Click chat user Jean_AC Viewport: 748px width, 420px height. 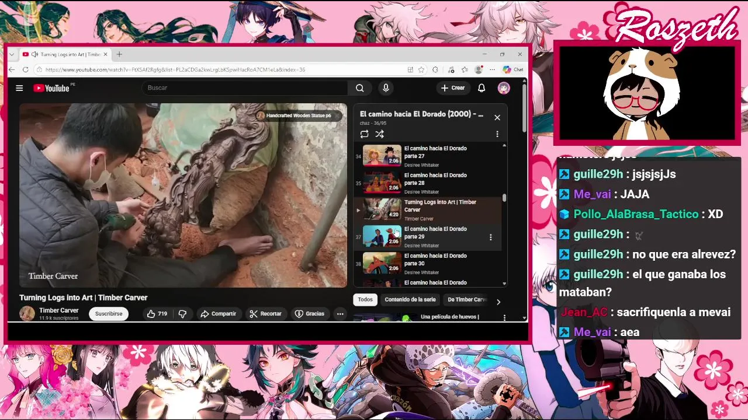pyautogui.click(x=584, y=312)
